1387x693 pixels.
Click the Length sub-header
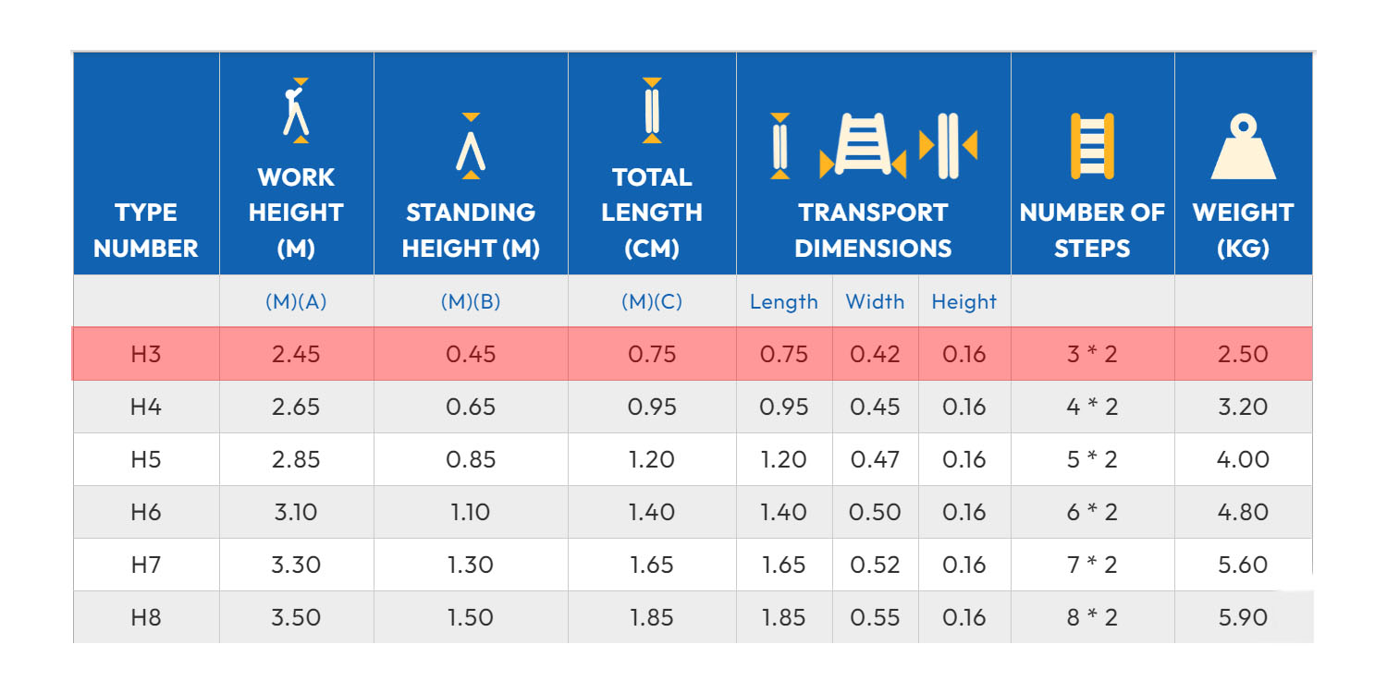click(x=784, y=302)
